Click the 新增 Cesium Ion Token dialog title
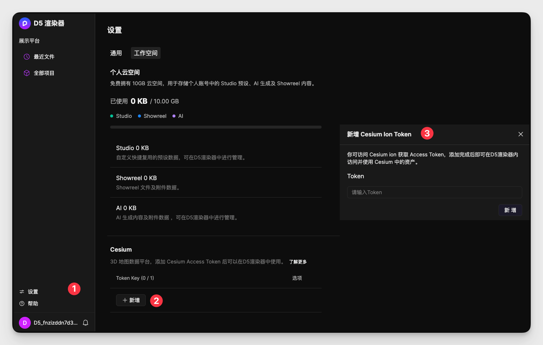The width and height of the screenshot is (543, 345). pos(379,134)
